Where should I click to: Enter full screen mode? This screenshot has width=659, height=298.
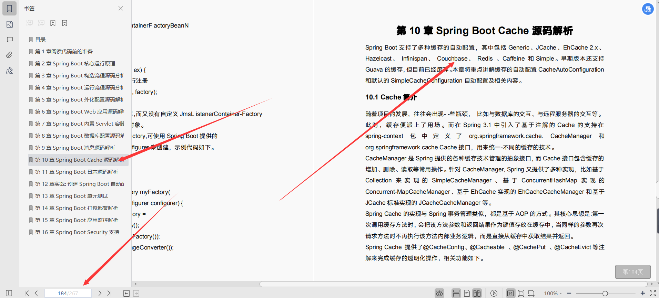point(653,293)
